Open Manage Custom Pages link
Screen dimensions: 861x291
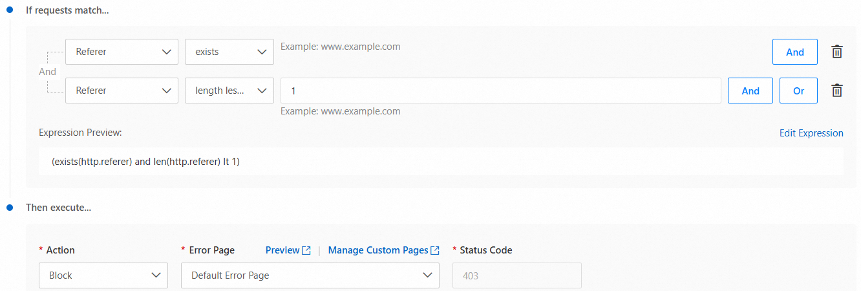378,250
